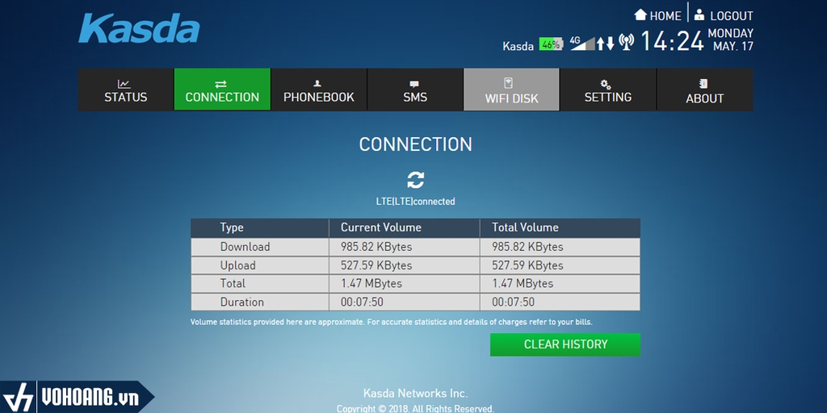Go to the SMS tab
This screenshot has width=827, height=413.
pyautogui.click(x=415, y=90)
